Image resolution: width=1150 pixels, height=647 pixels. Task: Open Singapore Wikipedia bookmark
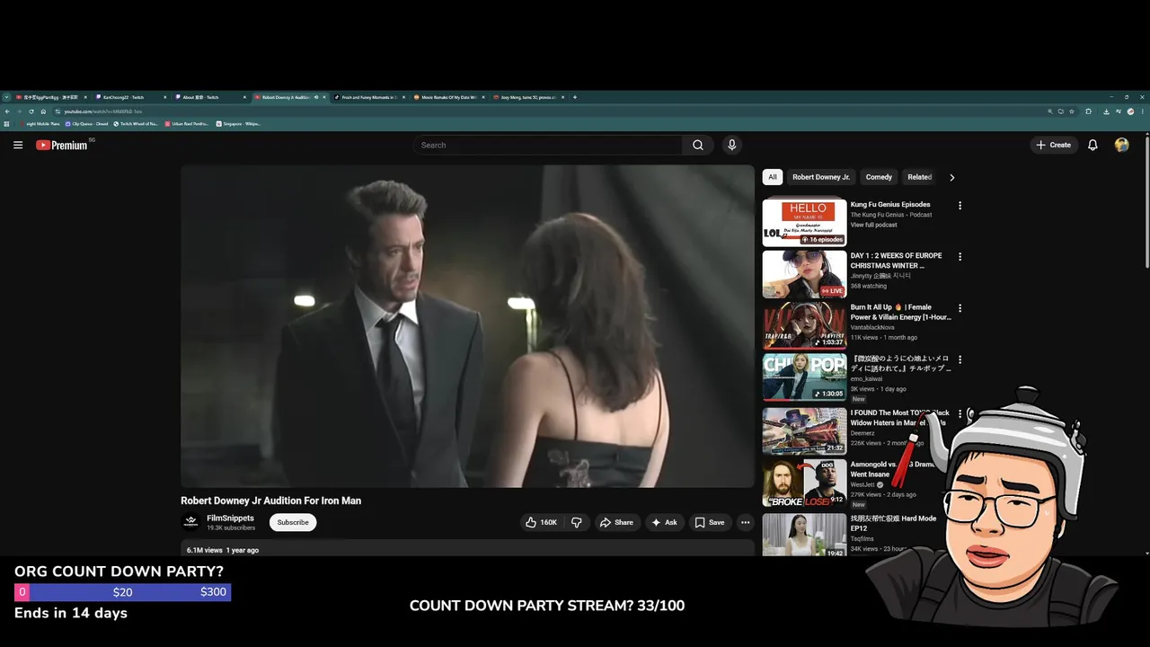[238, 124]
